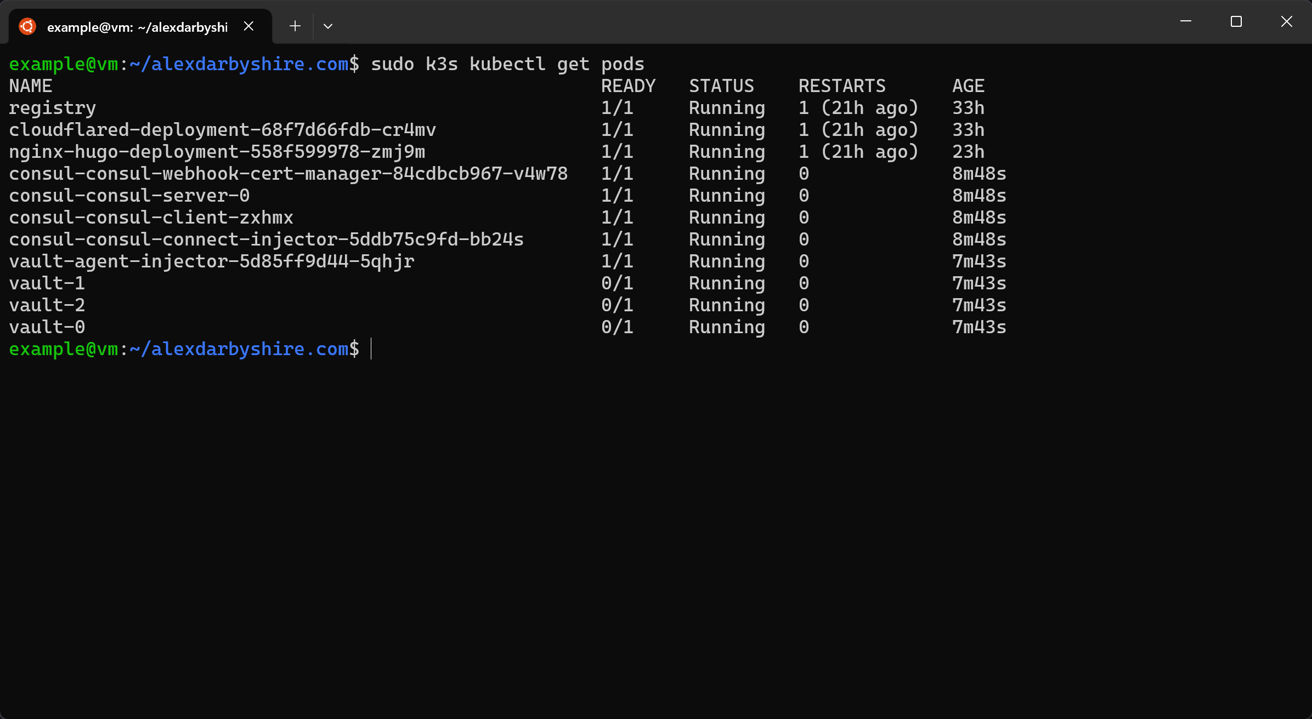
Task: Click the 0/1 ready value for vault-0
Action: 618,327
